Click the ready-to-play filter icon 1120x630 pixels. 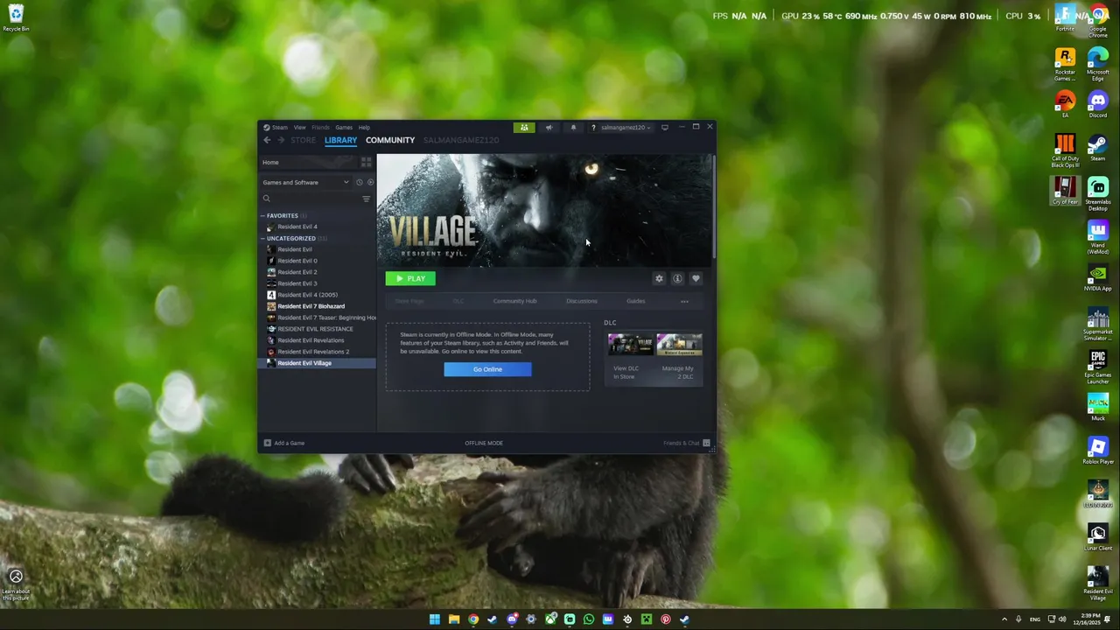pos(370,182)
